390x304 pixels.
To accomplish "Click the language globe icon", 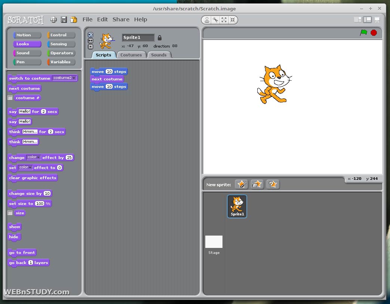I will (54, 20).
